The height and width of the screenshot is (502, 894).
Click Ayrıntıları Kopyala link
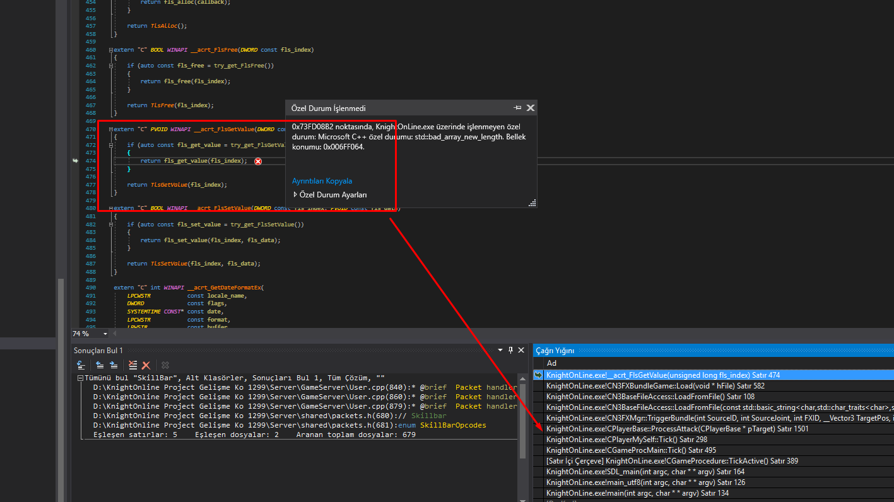pos(322,181)
